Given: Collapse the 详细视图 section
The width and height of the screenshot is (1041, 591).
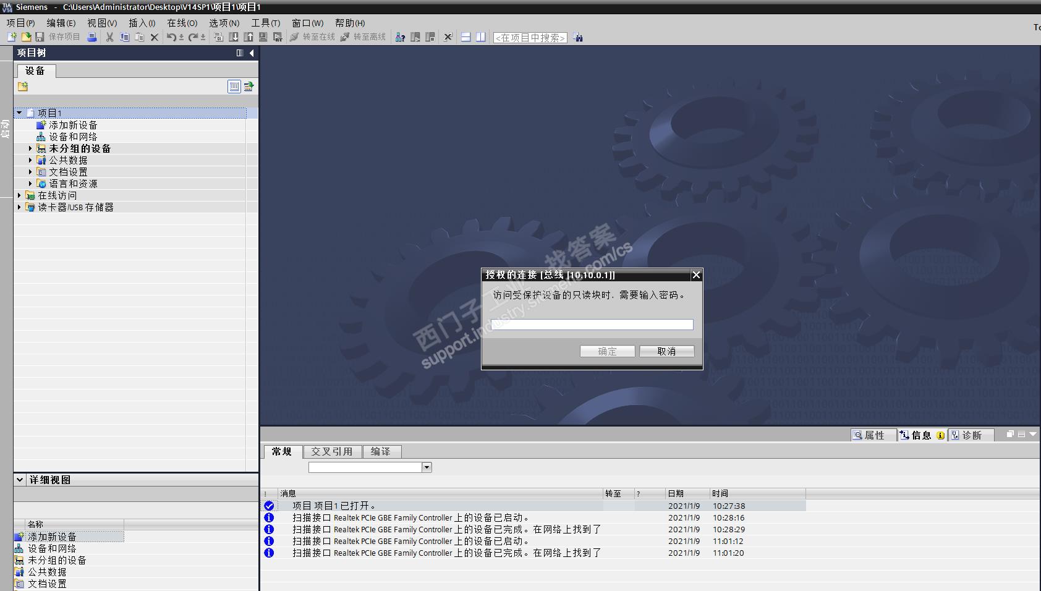Looking at the screenshot, I should [x=20, y=480].
